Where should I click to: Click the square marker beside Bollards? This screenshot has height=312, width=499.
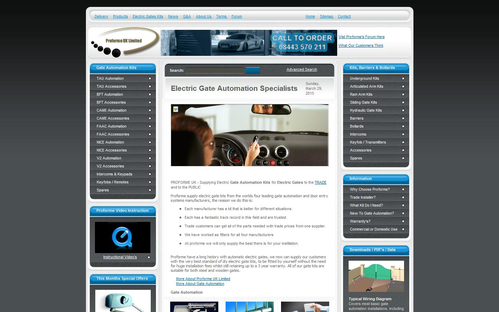click(x=403, y=126)
